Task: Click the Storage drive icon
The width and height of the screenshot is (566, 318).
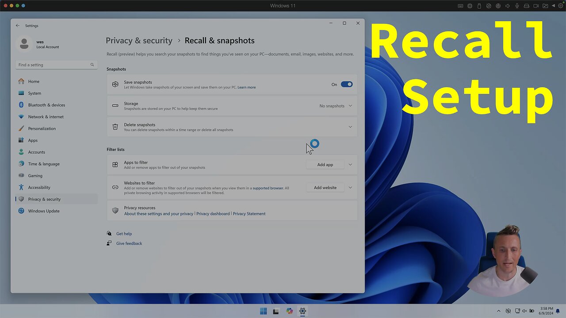Action: tap(115, 106)
